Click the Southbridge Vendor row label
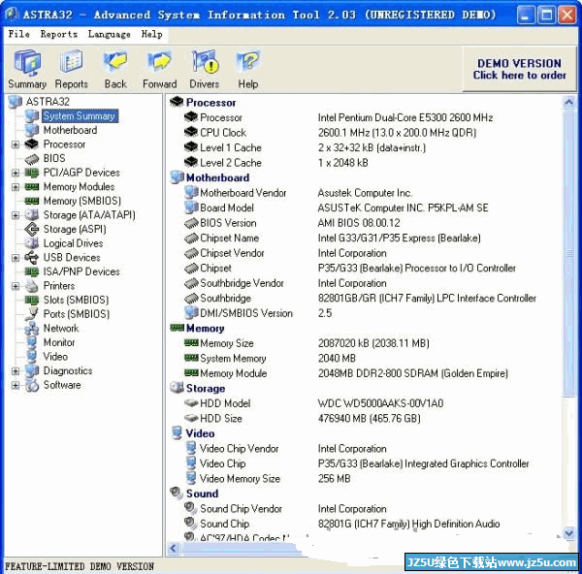 [x=242, y=283]
